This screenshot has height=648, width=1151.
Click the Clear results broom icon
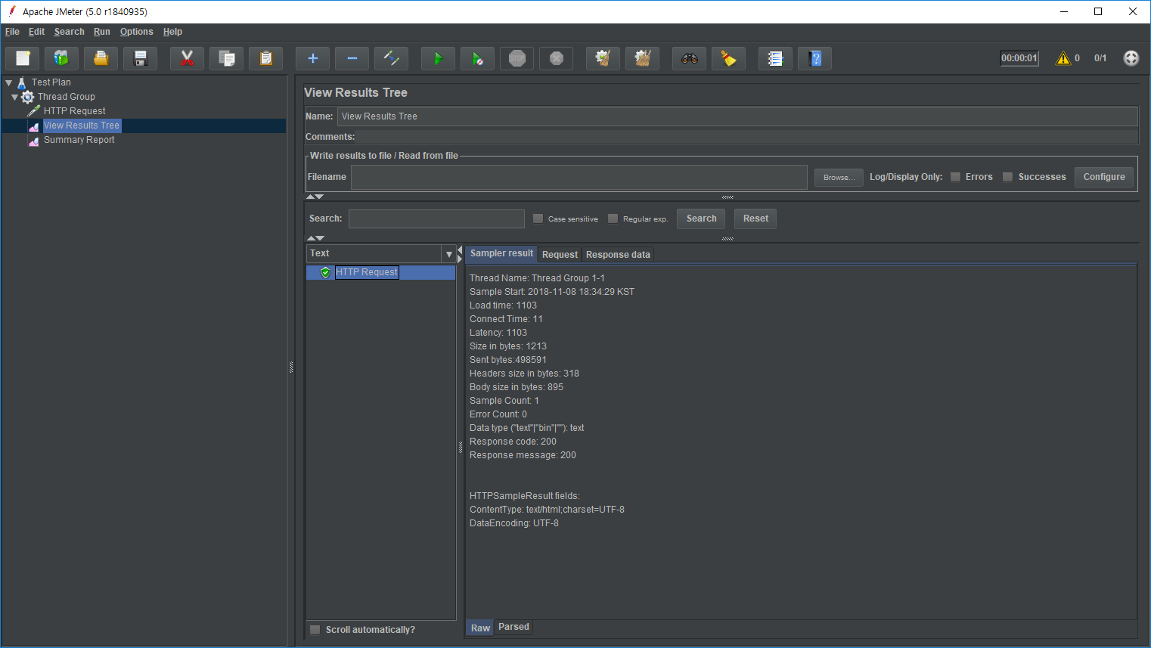(x=603, y=58)
